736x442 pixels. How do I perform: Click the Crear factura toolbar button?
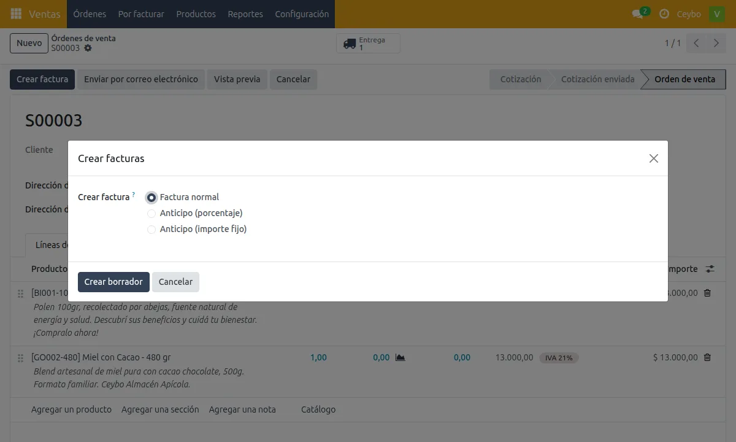[x=42, y=79]
